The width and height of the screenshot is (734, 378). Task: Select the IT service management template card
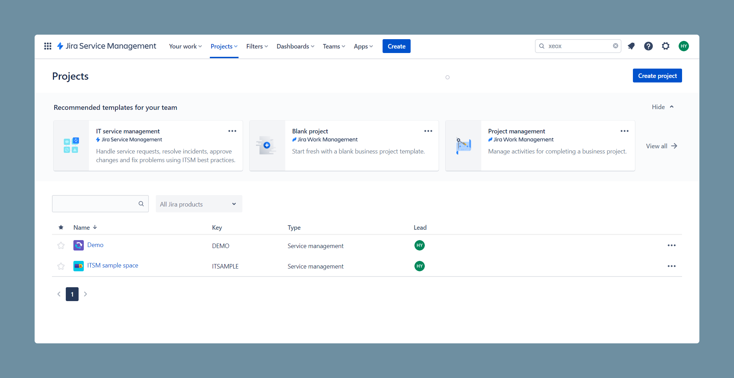click(x=148, y=146)
